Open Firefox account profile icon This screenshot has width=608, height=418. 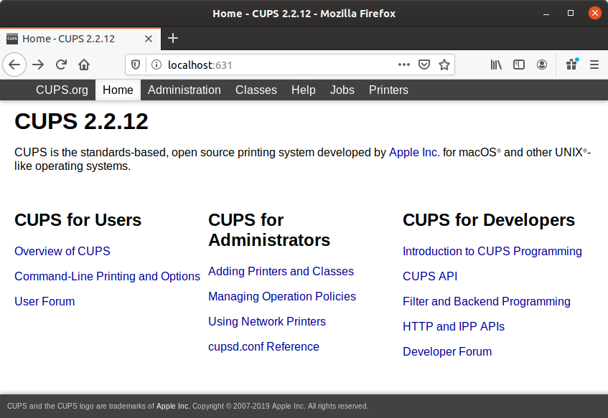[542, 65]
